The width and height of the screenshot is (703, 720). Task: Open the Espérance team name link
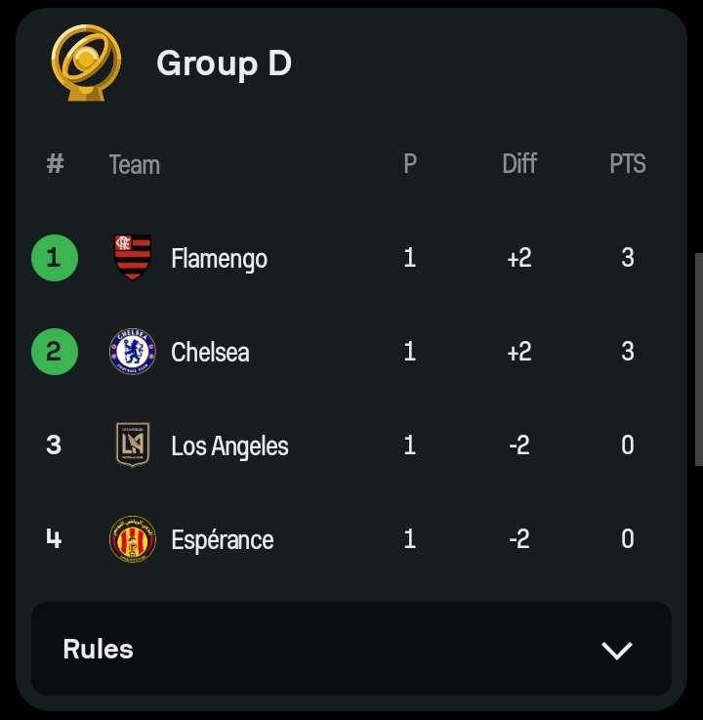(x=223, y=539)
